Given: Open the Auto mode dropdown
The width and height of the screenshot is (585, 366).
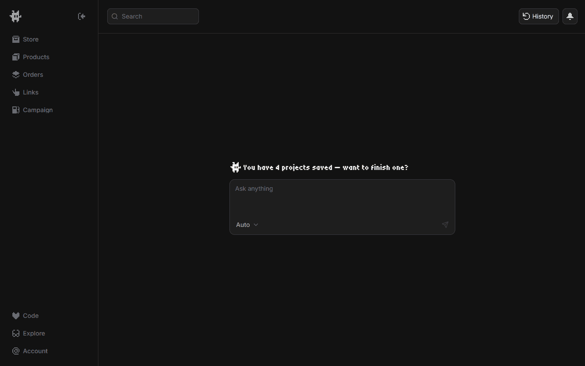Looking at the screenshot, I should click(247, 225).
